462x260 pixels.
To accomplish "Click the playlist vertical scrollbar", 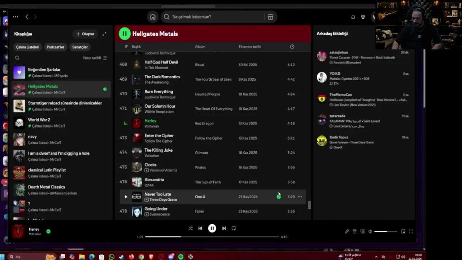I will (309, 205).
